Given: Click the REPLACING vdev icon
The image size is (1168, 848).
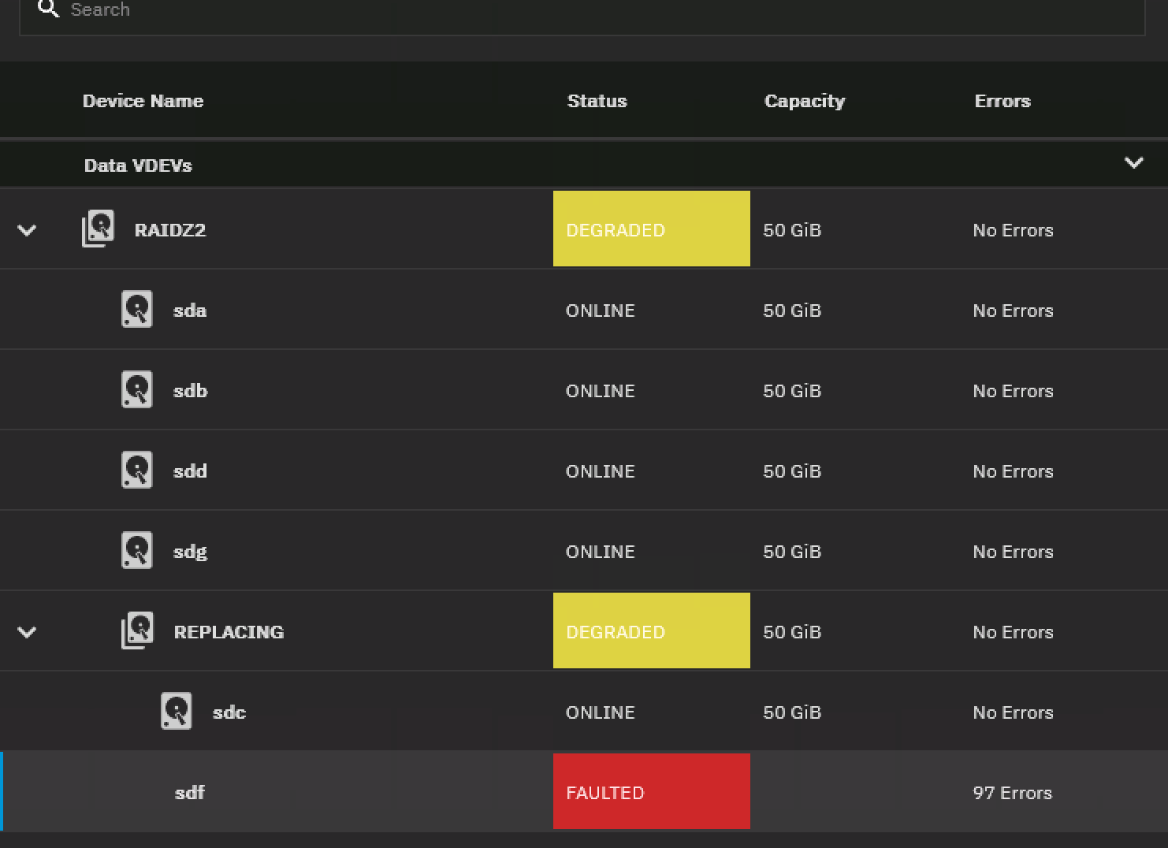Looking at the screenshot, I should click(x=138, y=631).
